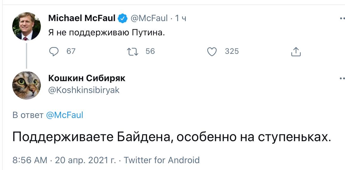
Task: Open the cat avatar of Кошкин Сибиряк
Action: [x=26, y=85]
